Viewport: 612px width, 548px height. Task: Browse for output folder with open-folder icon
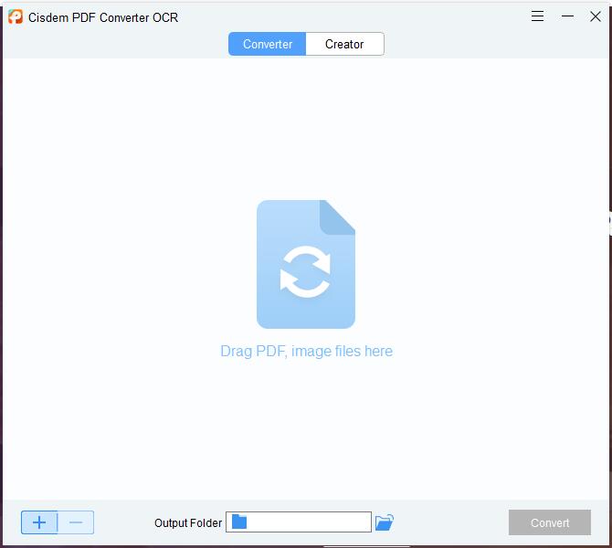tap(385, 522)
